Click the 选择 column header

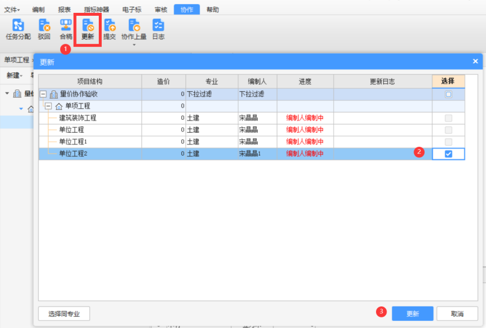(448, 81)
